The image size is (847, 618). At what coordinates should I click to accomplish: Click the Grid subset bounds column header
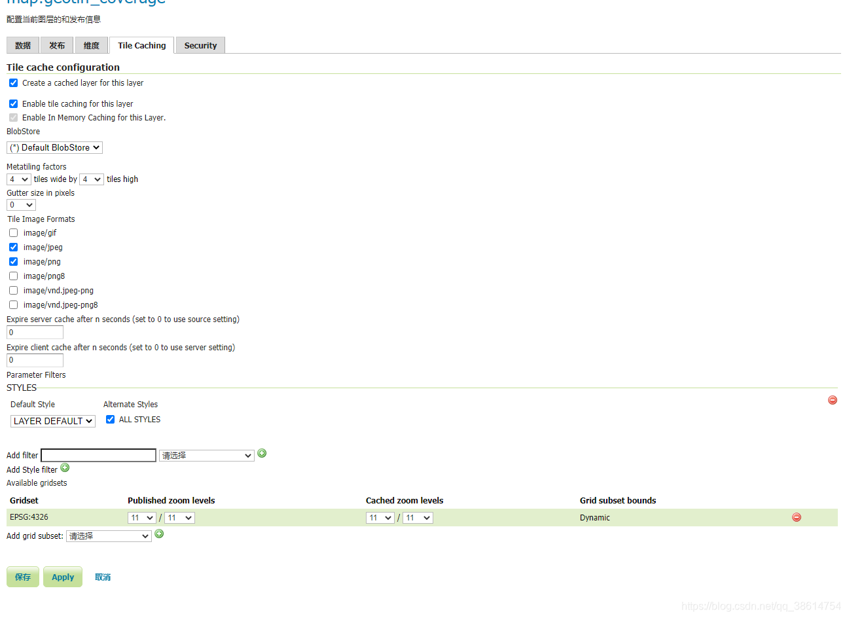pos(618,501)
